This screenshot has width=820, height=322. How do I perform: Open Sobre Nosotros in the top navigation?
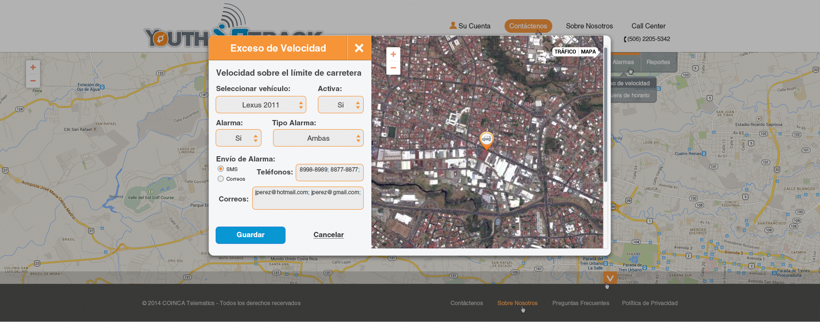pyautogui.click(x=589, y=26)
